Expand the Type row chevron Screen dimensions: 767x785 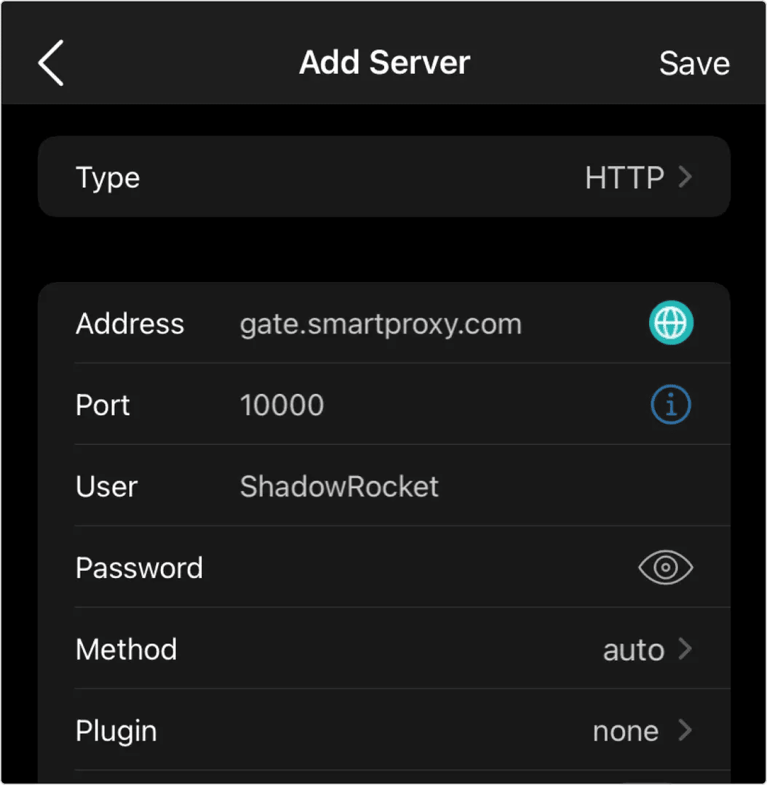click(685, 177)
